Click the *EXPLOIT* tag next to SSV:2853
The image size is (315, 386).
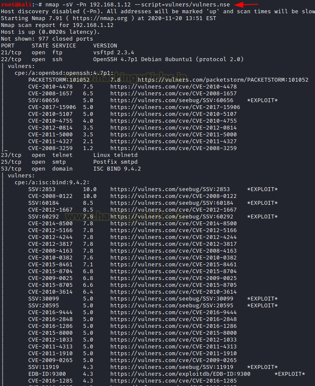point(262,189)
